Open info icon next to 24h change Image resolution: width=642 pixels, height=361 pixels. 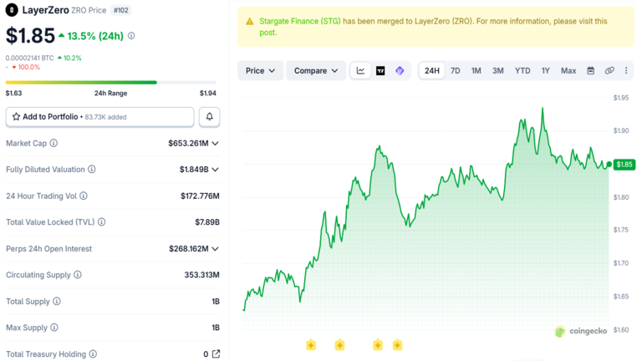point(131,36)
